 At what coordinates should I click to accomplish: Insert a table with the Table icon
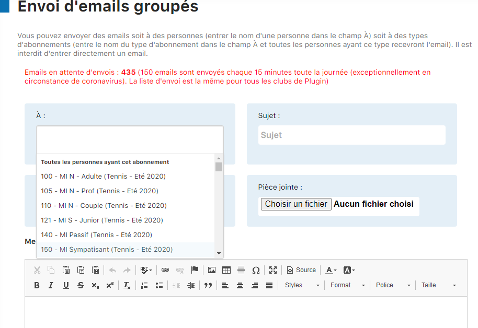click(226, 270)
